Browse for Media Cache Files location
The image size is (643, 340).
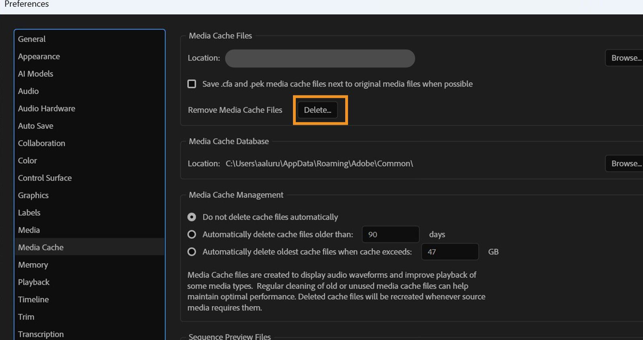pos(625,58)
